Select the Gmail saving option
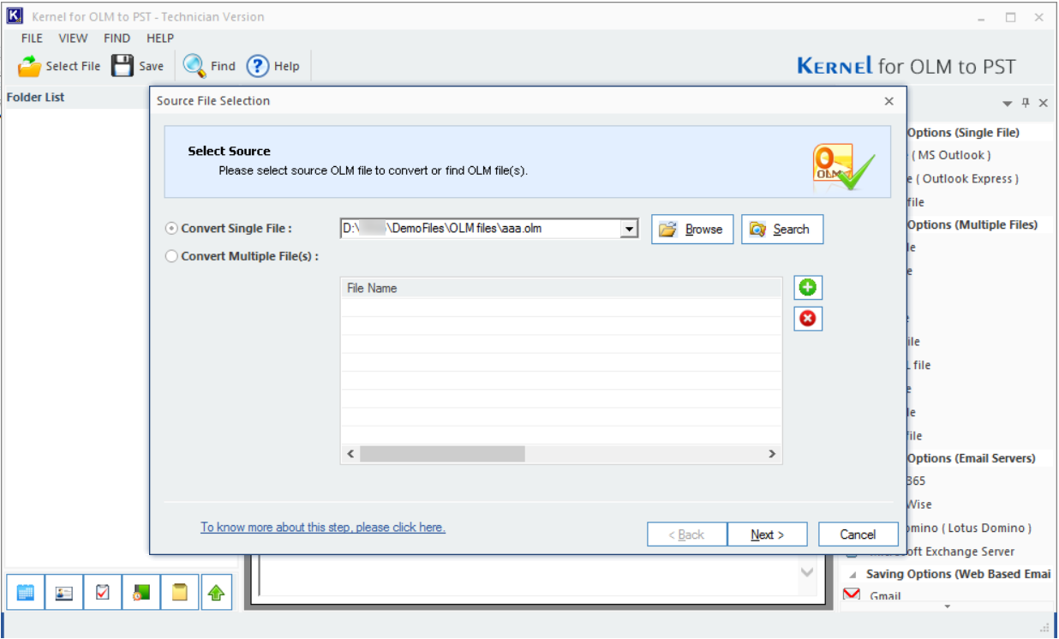 (885, 596)
